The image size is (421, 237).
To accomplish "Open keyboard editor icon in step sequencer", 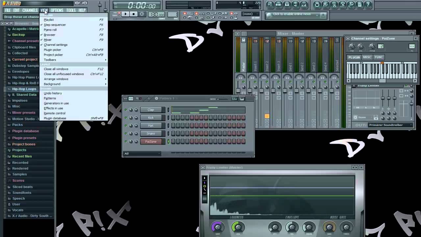I will (242, 98).
